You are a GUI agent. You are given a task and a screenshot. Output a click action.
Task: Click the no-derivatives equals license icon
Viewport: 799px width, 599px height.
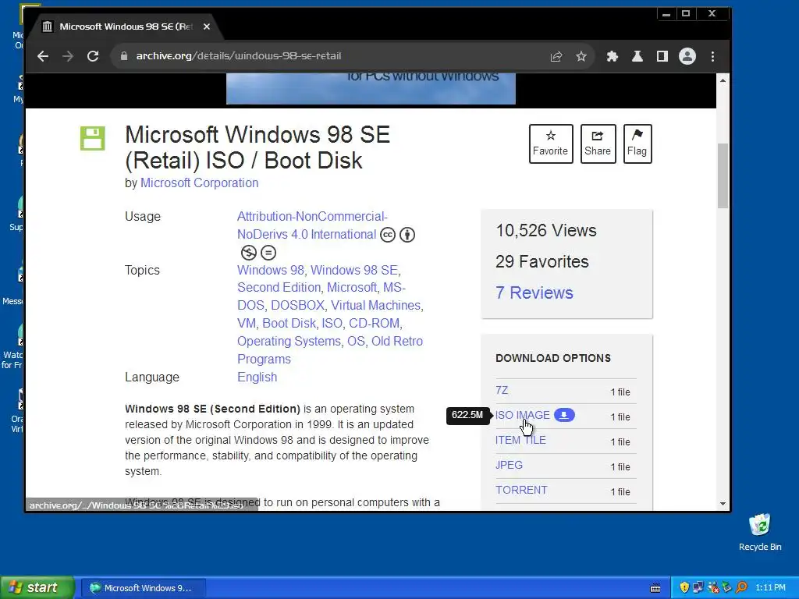tap(268, 253)
